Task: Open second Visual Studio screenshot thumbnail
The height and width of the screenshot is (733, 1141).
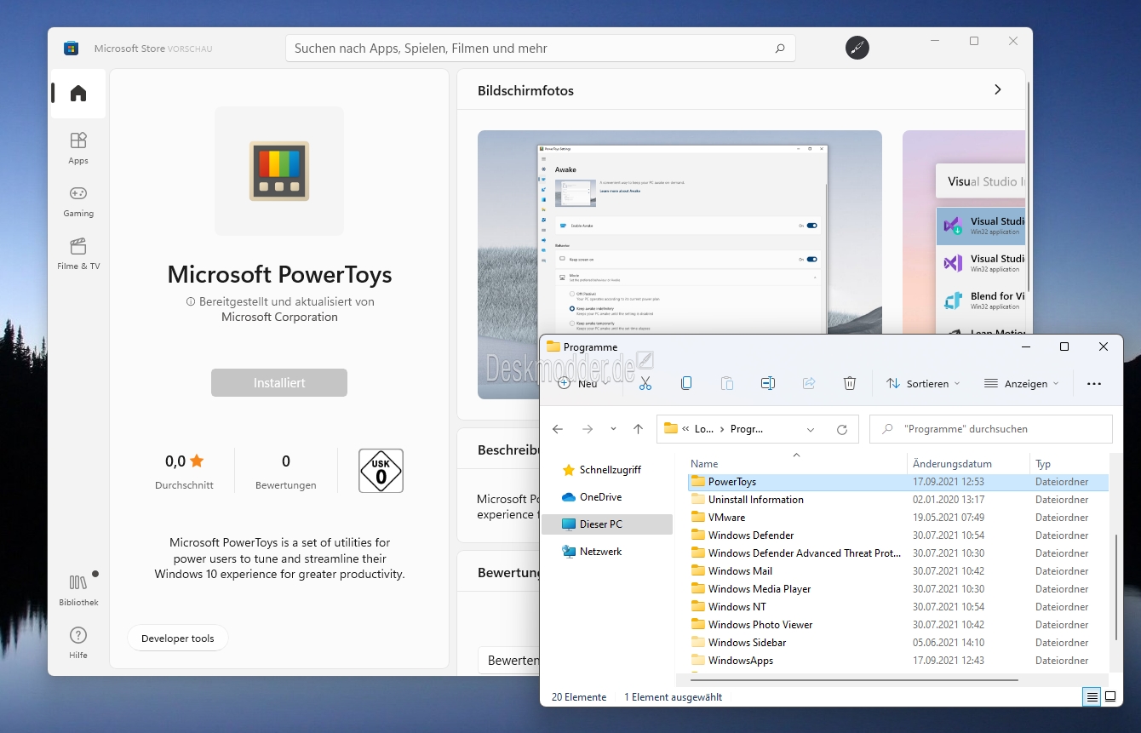Action: pyautogui.click(x=964, y=232)
